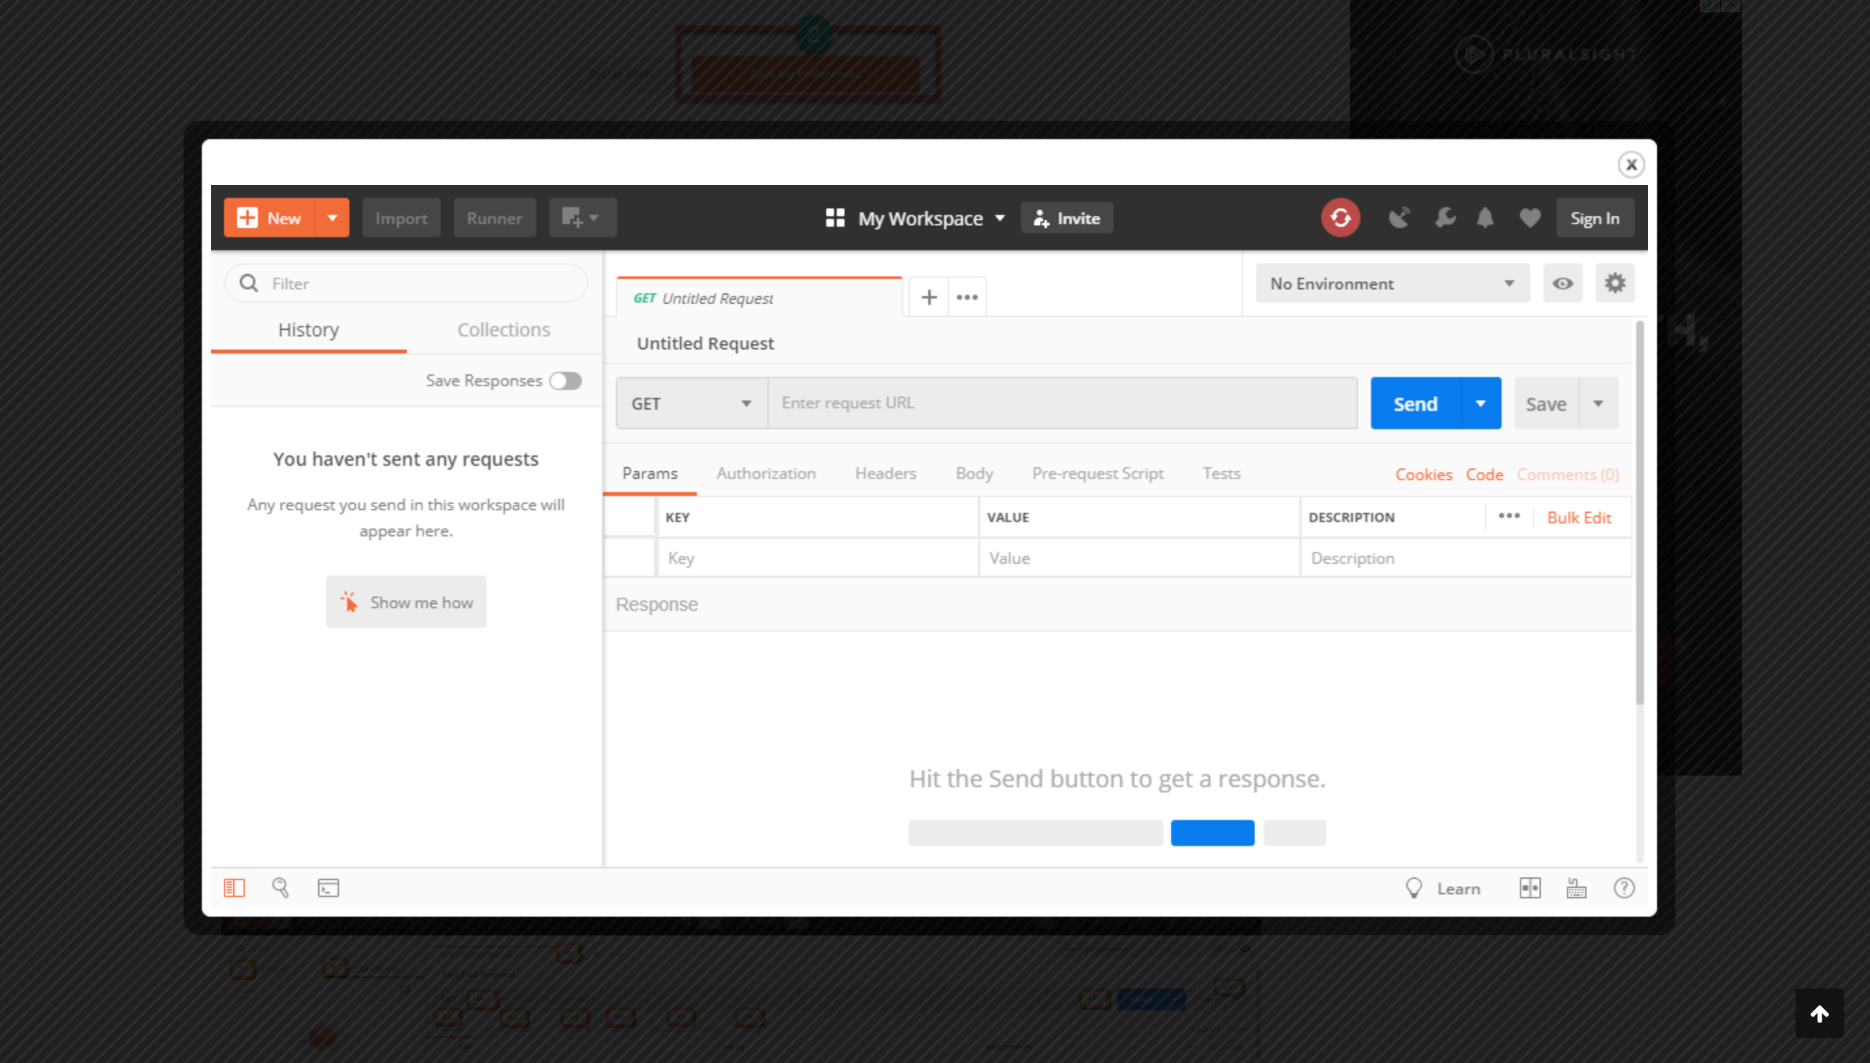1870x1063 pixels.
Task: Preview environment variables with the eye icon
Action: tap(1562, 284)
